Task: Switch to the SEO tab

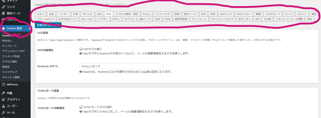Action: click(x=99, y=14)
